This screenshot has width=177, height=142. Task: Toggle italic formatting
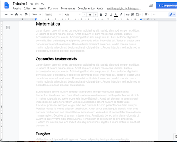[106, 15]
